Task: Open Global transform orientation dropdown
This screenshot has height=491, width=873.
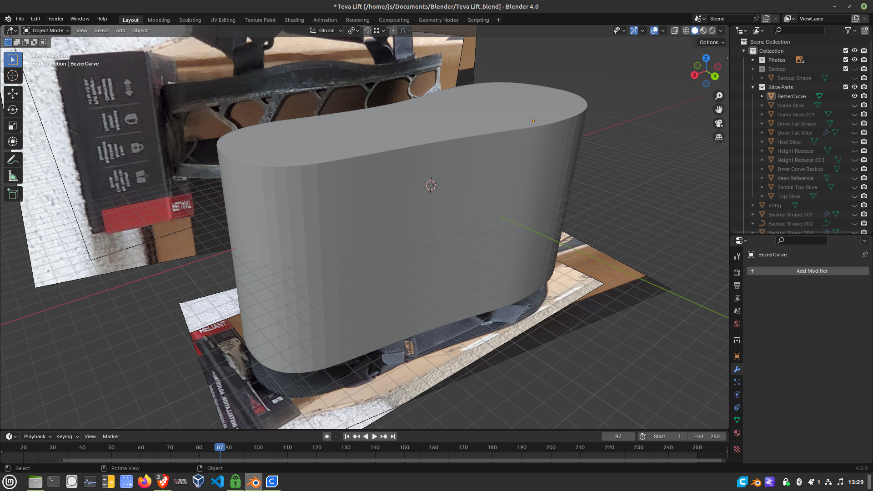Action: tap(326, 30)
